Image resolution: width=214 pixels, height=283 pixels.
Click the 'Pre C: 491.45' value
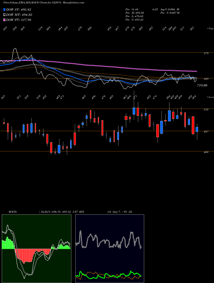[x=134, y=20]
